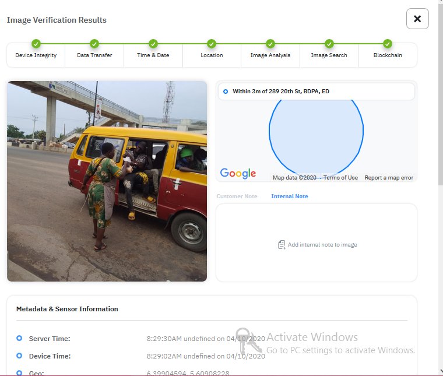Viewport: 443px width, 376px height.
Task: Open the Location step
Action: (212, 55)
